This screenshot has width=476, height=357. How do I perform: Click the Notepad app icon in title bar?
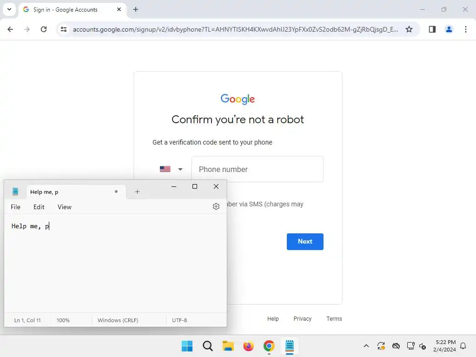tap(15, 192)
